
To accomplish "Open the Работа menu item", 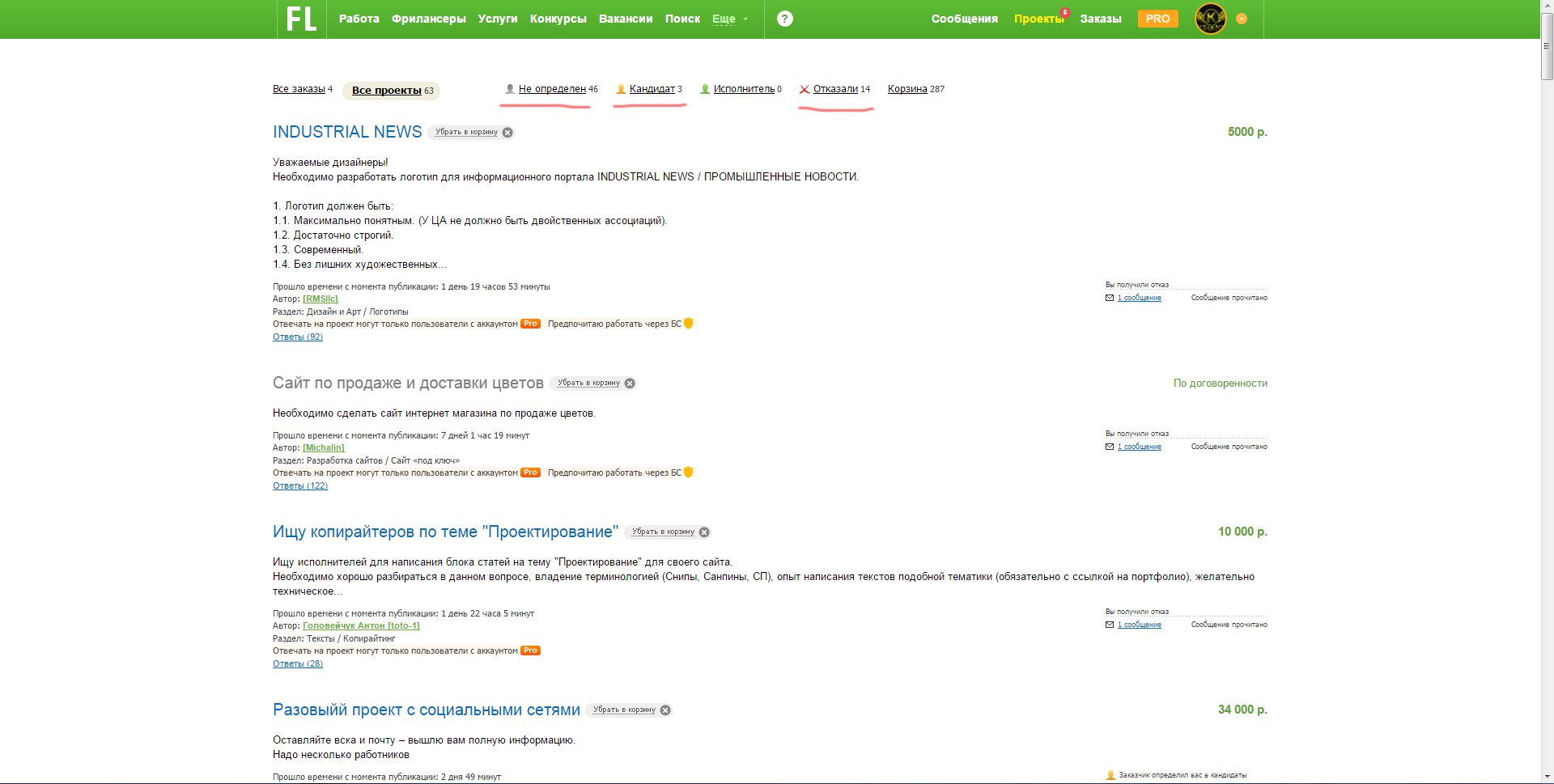I will pos(359,19).
